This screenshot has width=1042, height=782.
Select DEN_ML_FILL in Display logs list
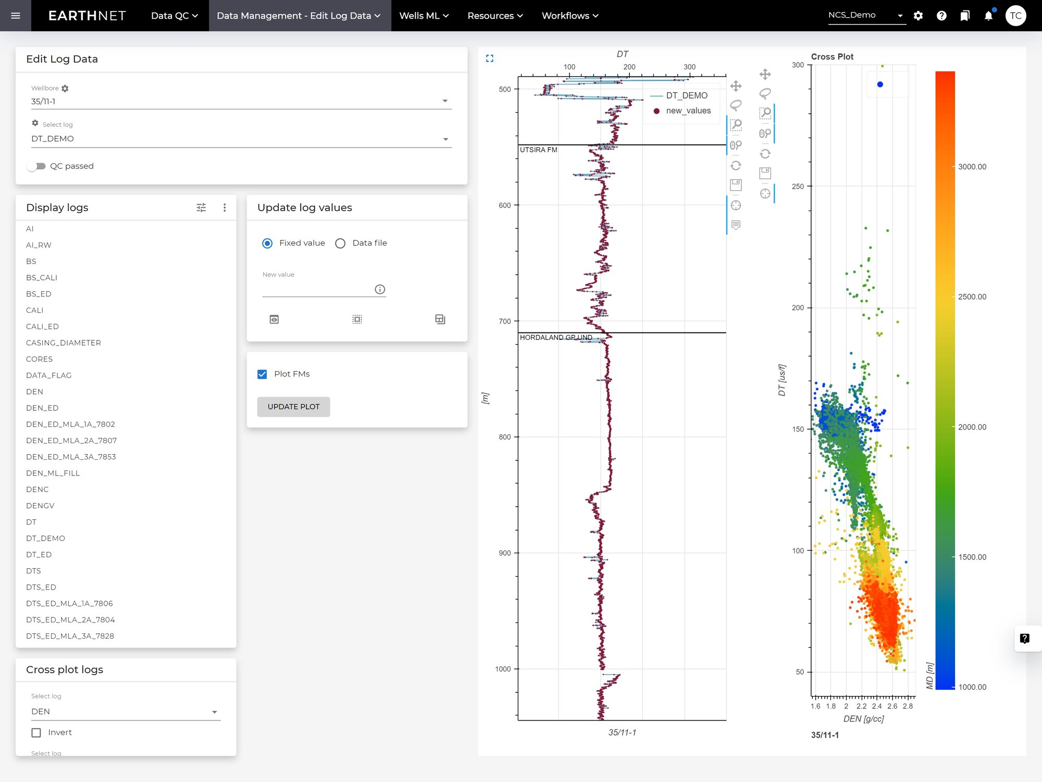point(53,473)
